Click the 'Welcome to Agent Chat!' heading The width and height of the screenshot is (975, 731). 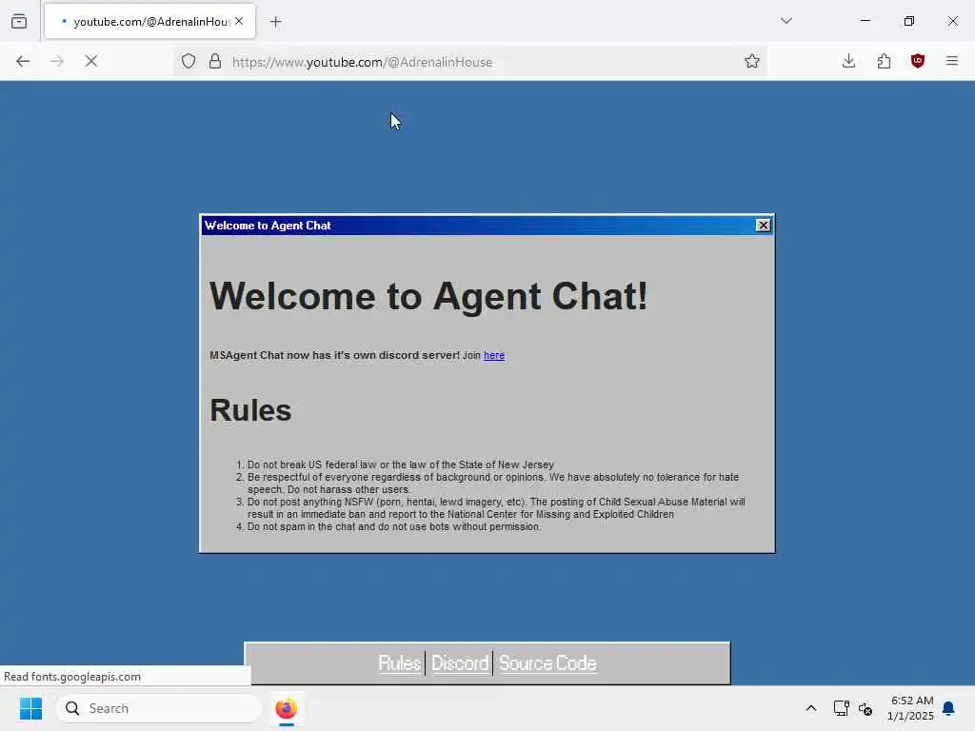(428, 296)
